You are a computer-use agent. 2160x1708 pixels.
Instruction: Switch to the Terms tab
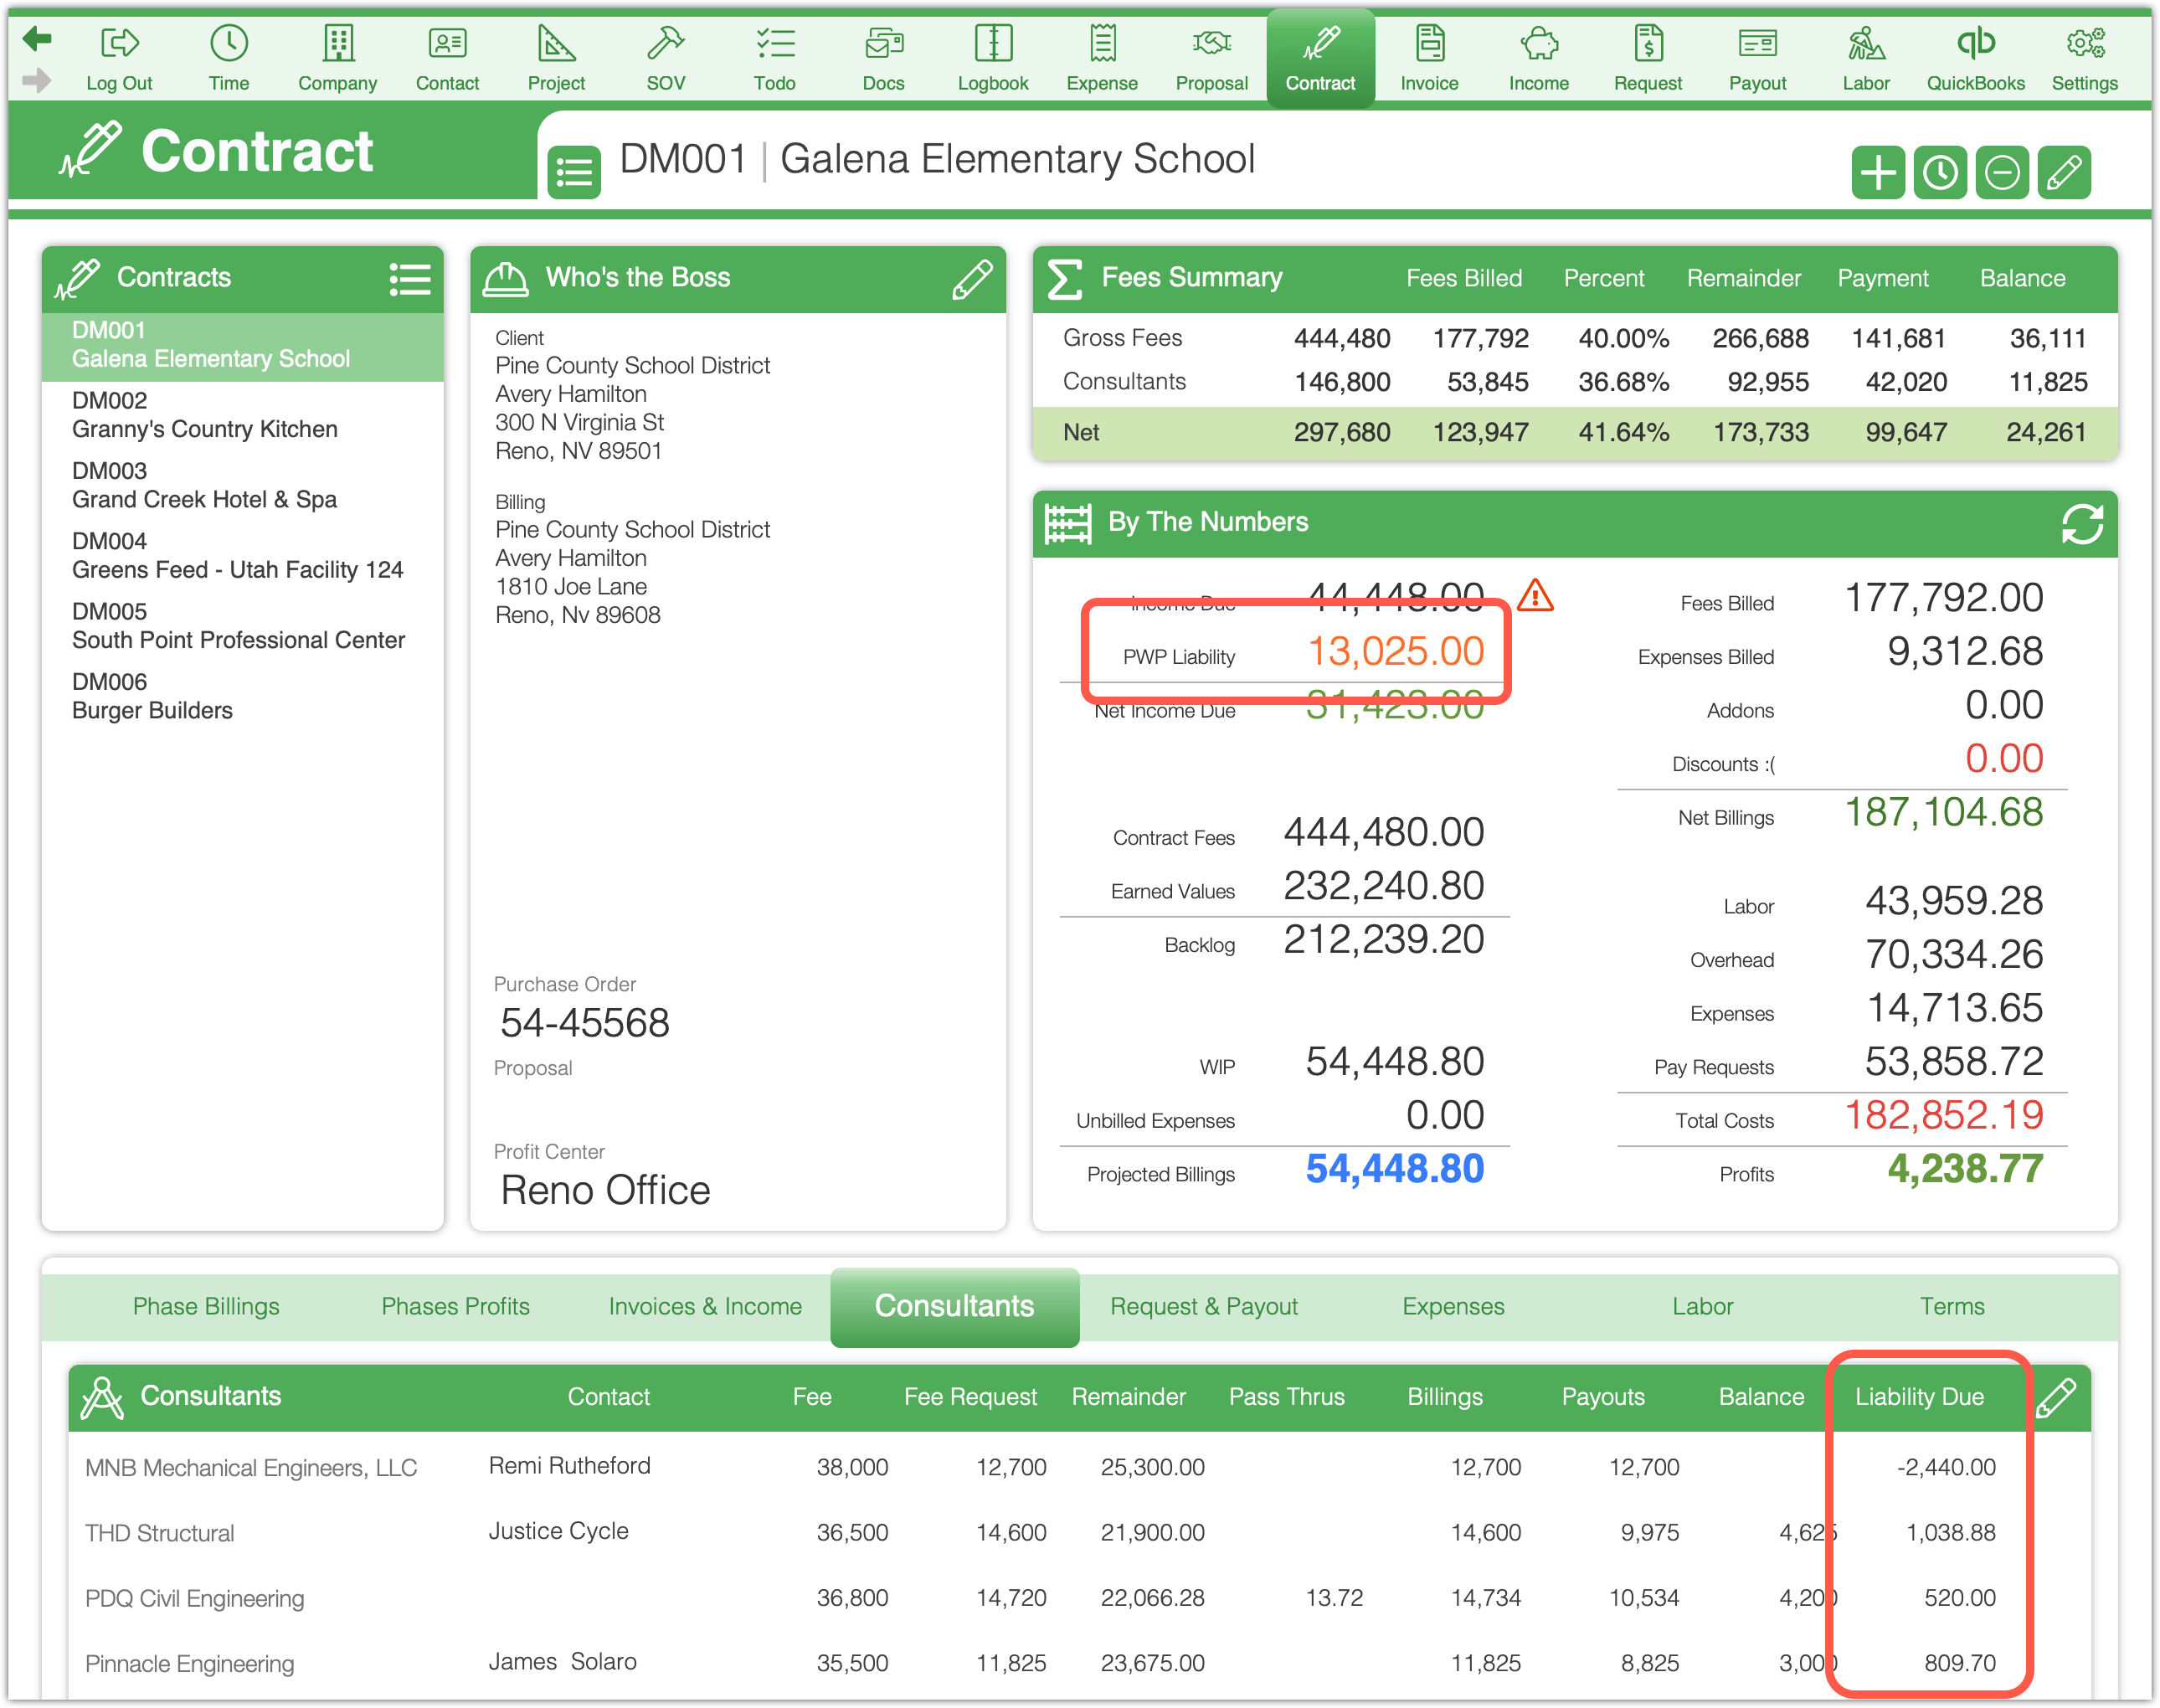pyautogui.click(x=1951, y=1306)
